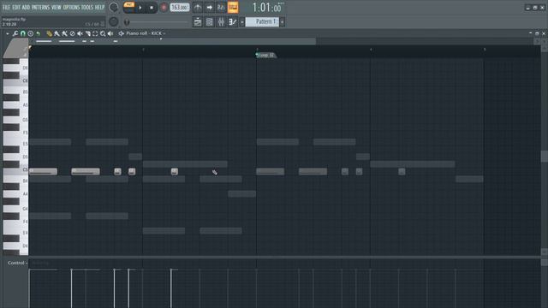Screen dimensions: 548x308
Task: Stop playback with the Stop button
Action: (x=152, y=8)
